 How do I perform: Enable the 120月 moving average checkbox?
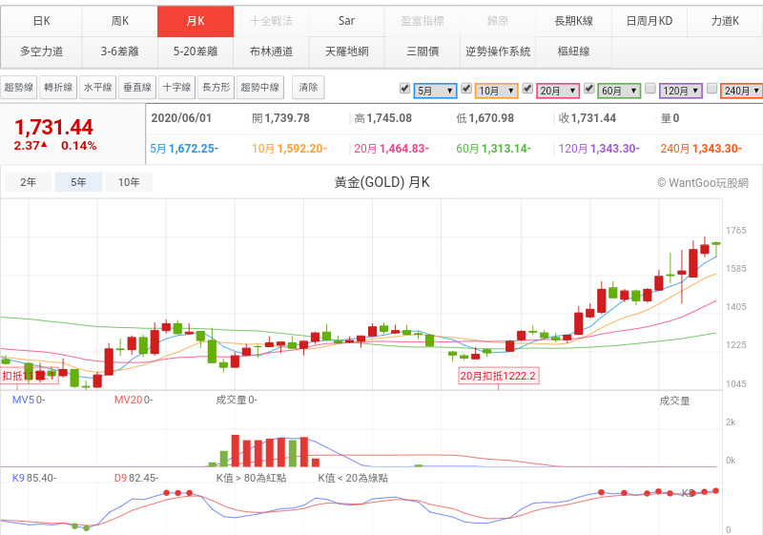click(x=650, y=88)
